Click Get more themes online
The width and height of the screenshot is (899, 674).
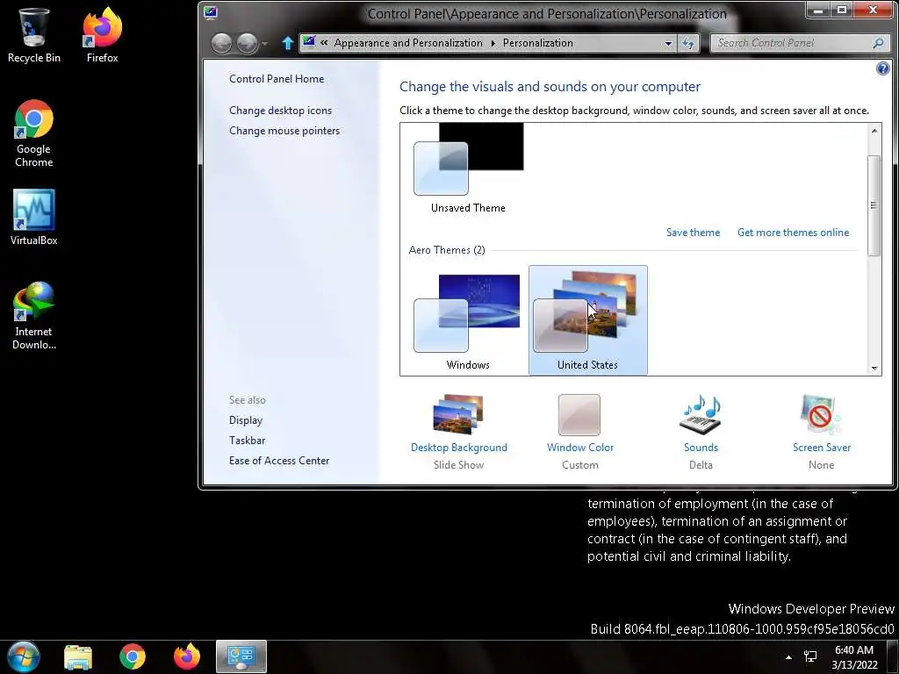tap(793, 232)
